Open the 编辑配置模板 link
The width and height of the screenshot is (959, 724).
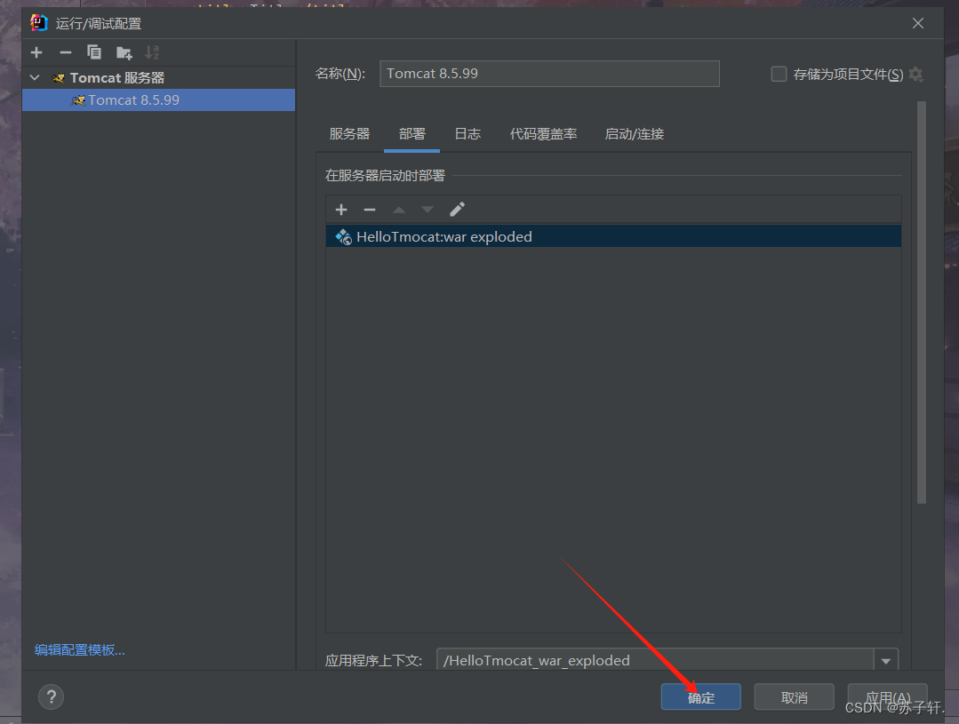pos(79,650)
